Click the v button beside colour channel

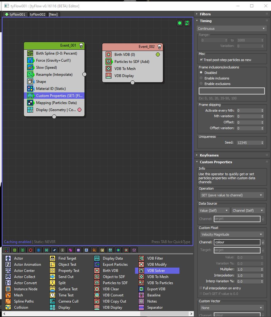[263, 242]
